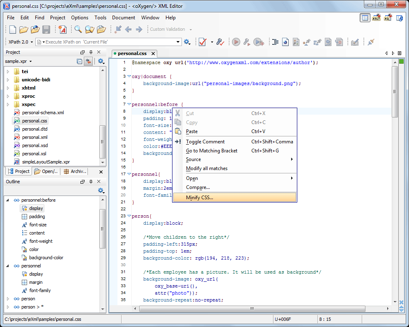Screen dimensions: 409x327
Task: Click the editor vertical scrollbar thumb
Action: 395,92
